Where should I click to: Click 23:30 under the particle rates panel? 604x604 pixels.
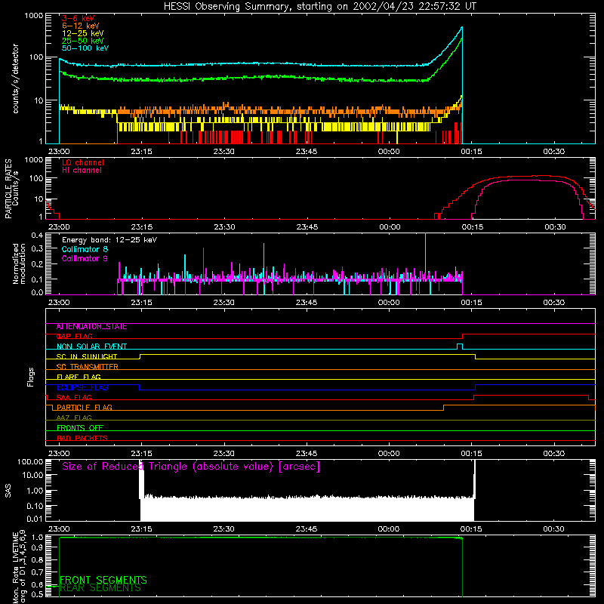(x=224, y=227)
